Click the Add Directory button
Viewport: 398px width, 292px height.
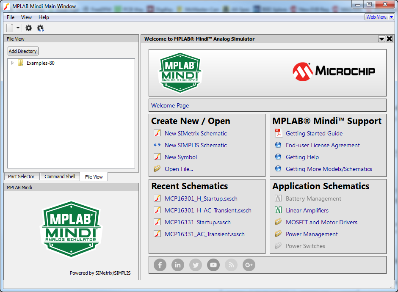pos(22,51)
